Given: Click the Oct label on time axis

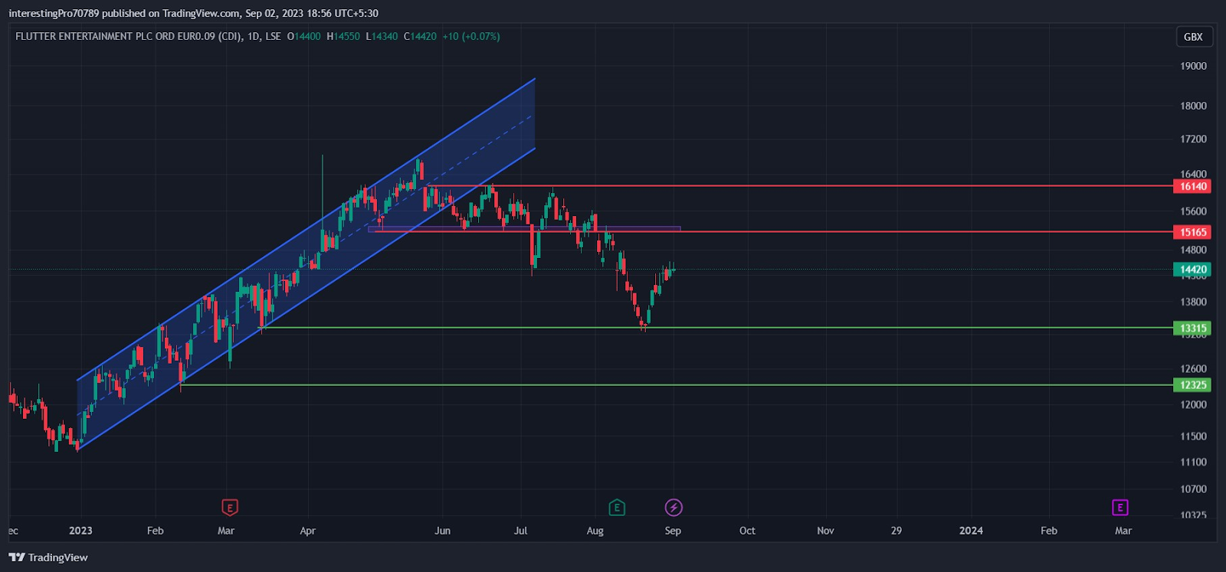Looking at the screenshot, I should pyautogui.click(x=747, y=531).
